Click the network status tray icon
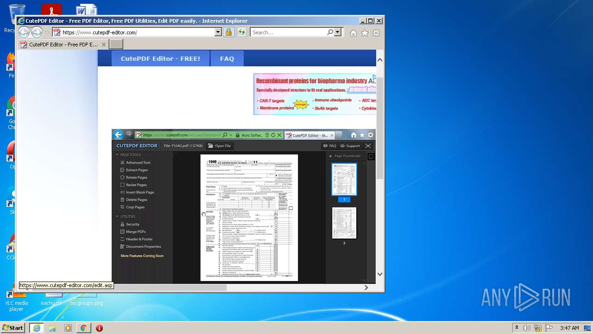This screenshot has width=593, height=334. 538,328
